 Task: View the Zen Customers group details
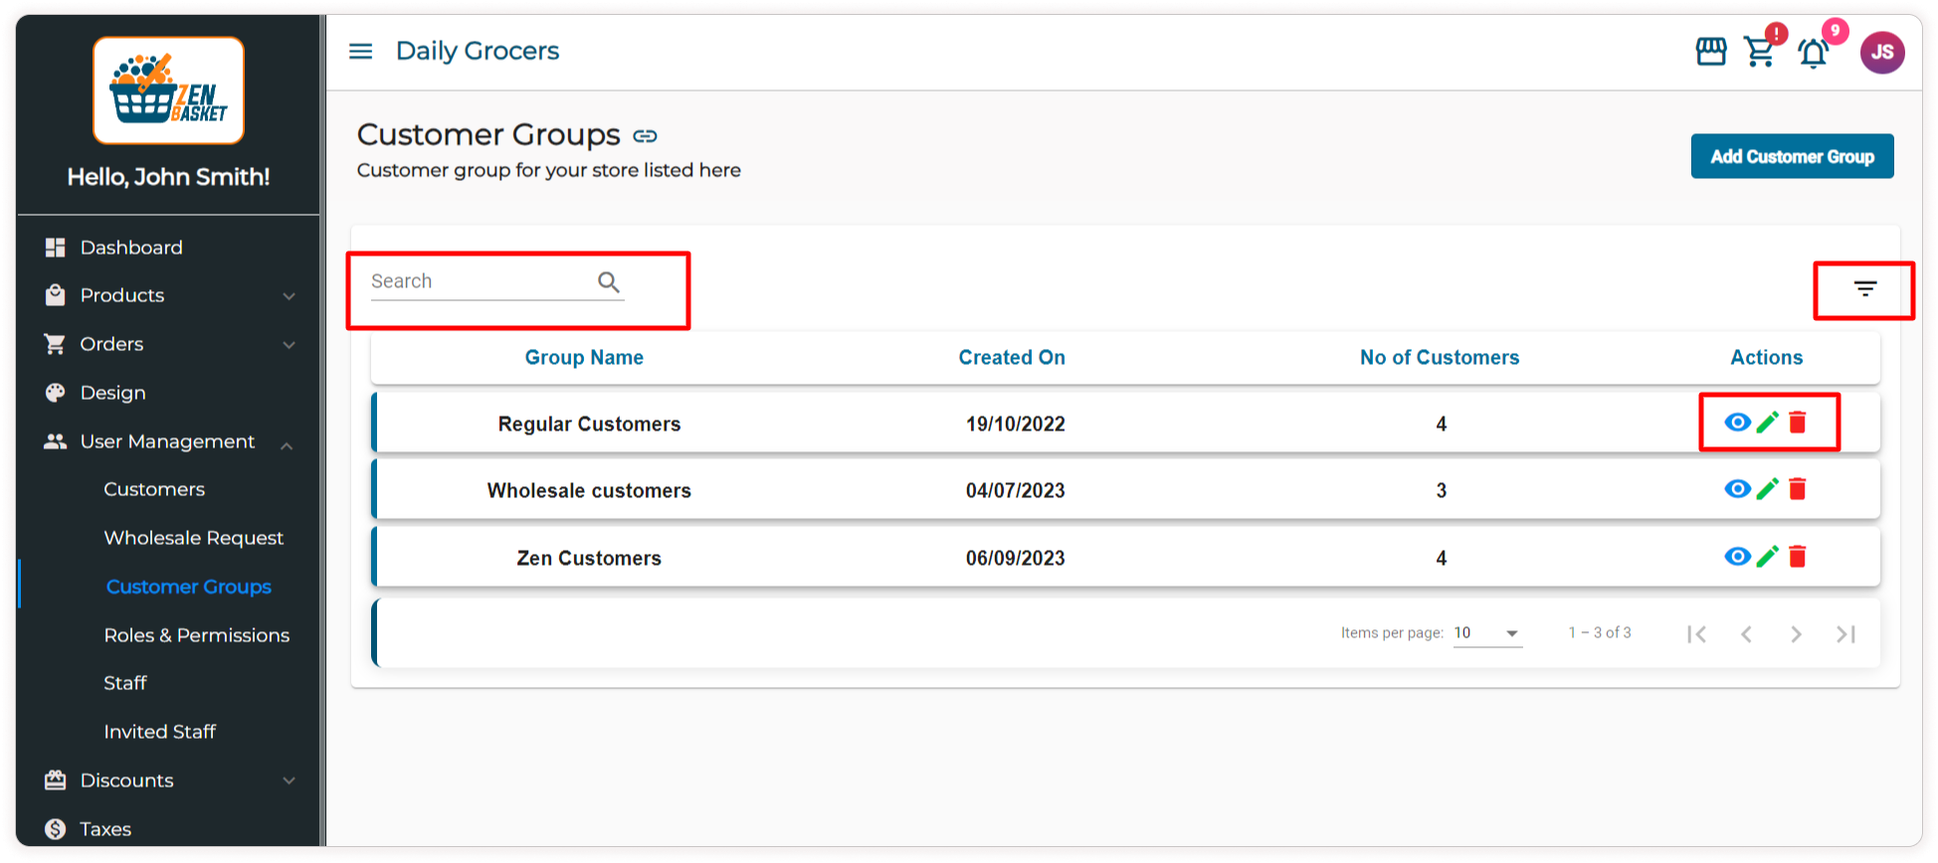coord(1737,557)
